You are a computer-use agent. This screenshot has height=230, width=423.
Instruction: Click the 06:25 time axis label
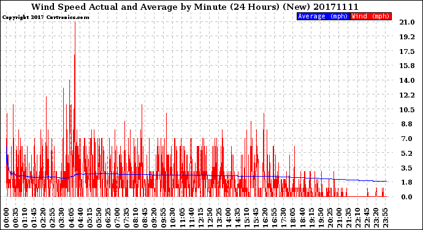(108, 218)
